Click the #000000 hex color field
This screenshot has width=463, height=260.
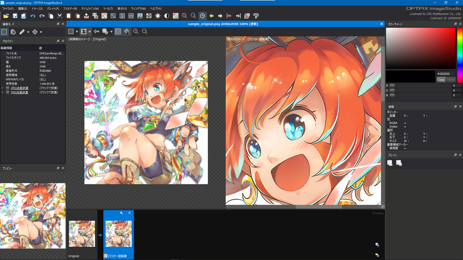tap(445, 74)
